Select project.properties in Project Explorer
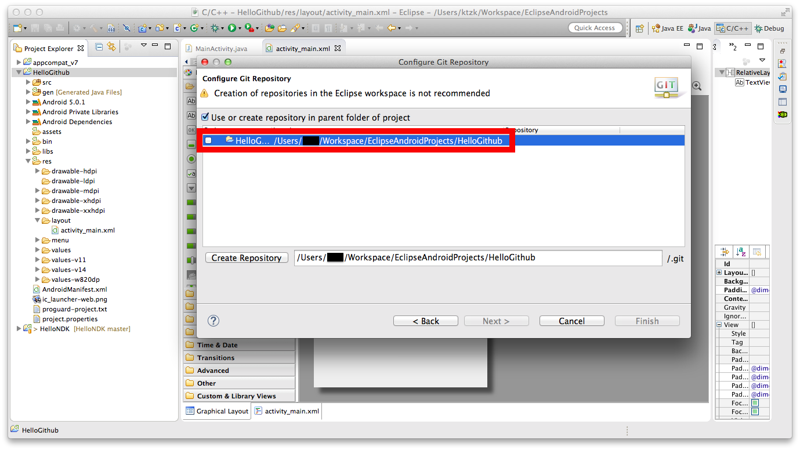Viewport: 800px width, 450px height. [65, 319]
